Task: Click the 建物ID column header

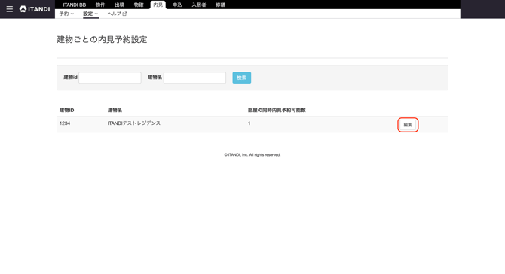Action: (x=66, y=110)
